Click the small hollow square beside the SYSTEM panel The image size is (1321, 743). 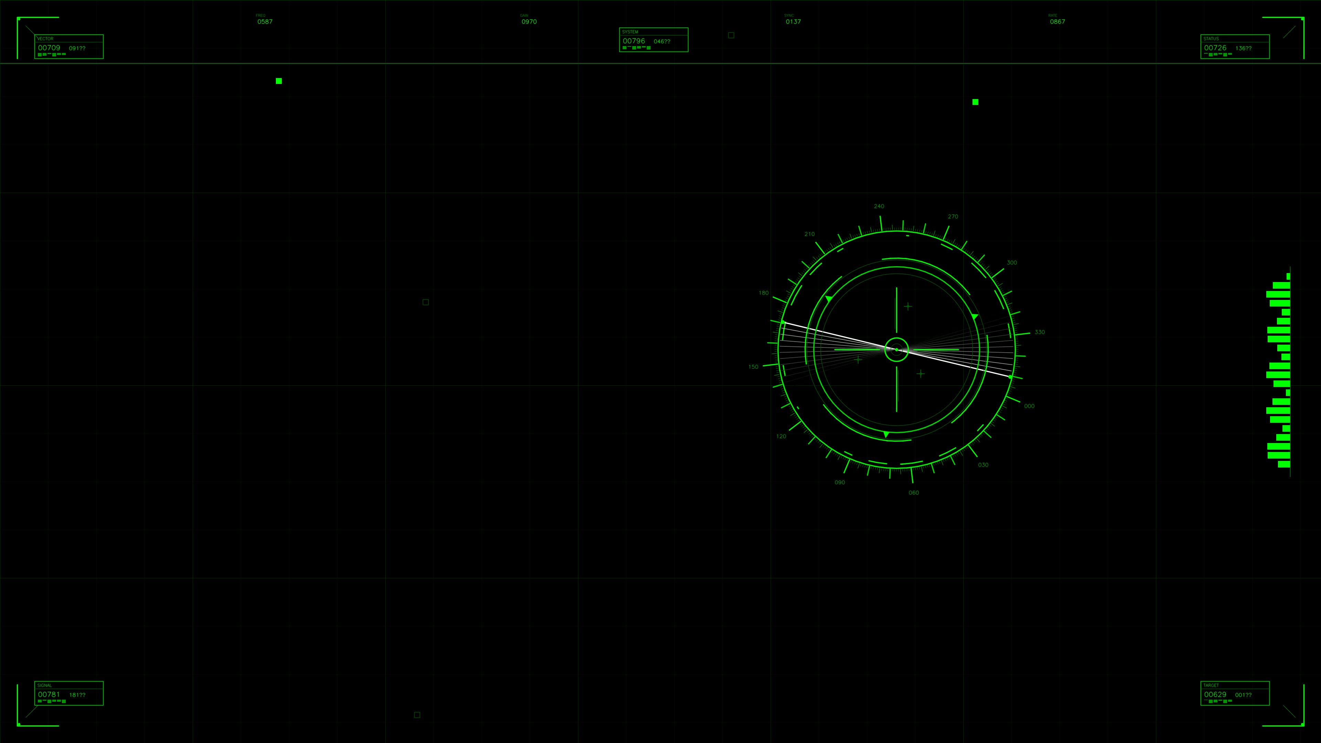click(731, 35)
